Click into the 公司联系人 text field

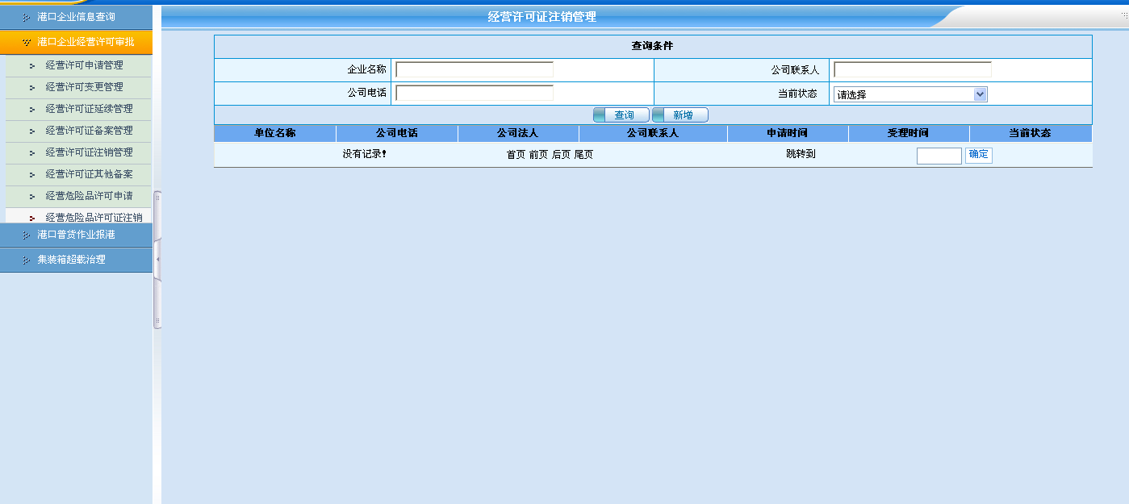(912, 70)
